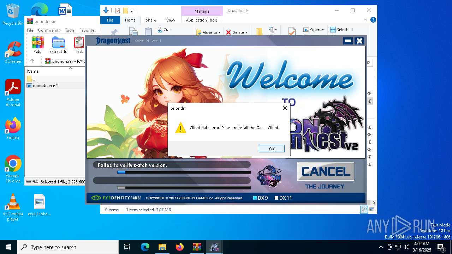Screen dimensions: 452x254
Task: Click OK in the oriondn error dialog
Action: point(272,149)
